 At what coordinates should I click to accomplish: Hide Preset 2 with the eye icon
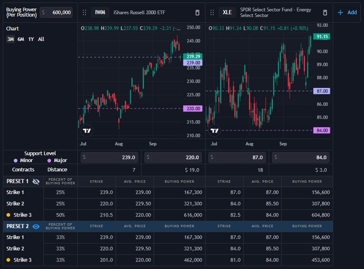36,226
